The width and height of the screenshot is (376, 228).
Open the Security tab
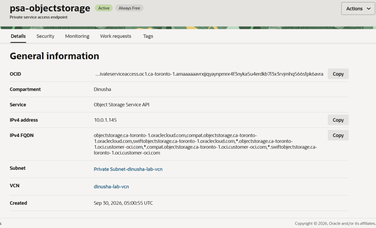pos(45,36)
